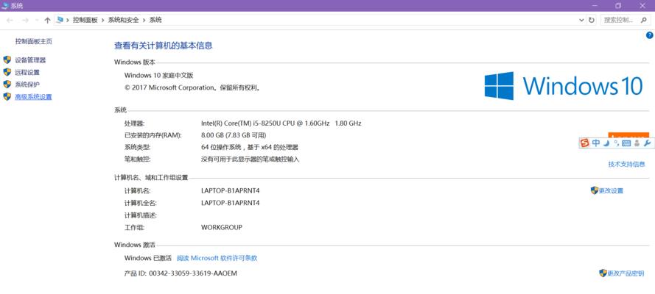Toggle 中 Chinese/English mode on IME bar

tap(595, 143)
